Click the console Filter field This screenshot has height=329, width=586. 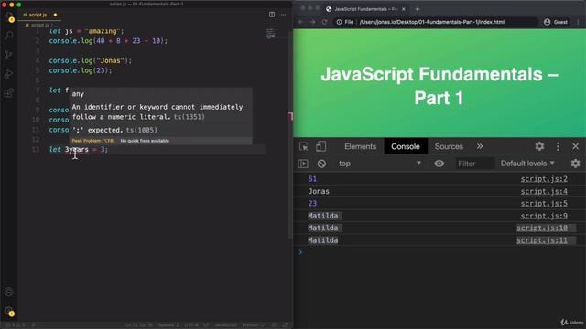(474, 164)
